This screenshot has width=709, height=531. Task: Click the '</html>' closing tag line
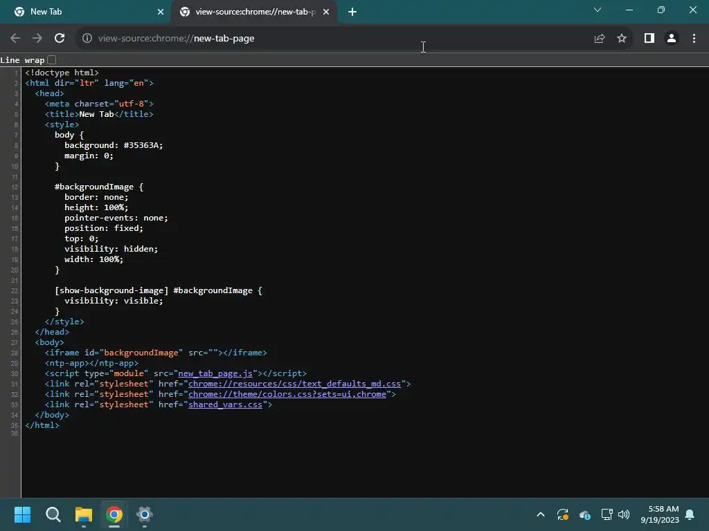tap(42, 425)
